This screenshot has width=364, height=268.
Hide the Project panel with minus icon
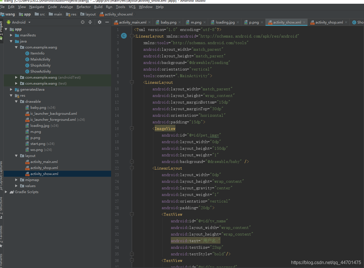coord(107,22)
